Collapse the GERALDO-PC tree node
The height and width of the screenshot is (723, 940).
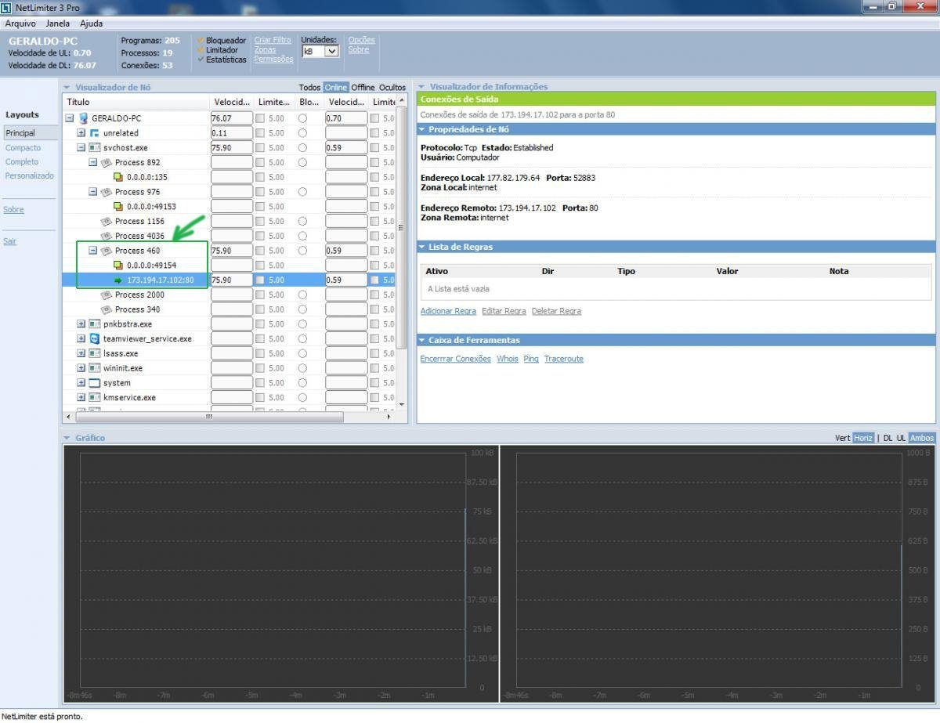[x=70, y=118]
